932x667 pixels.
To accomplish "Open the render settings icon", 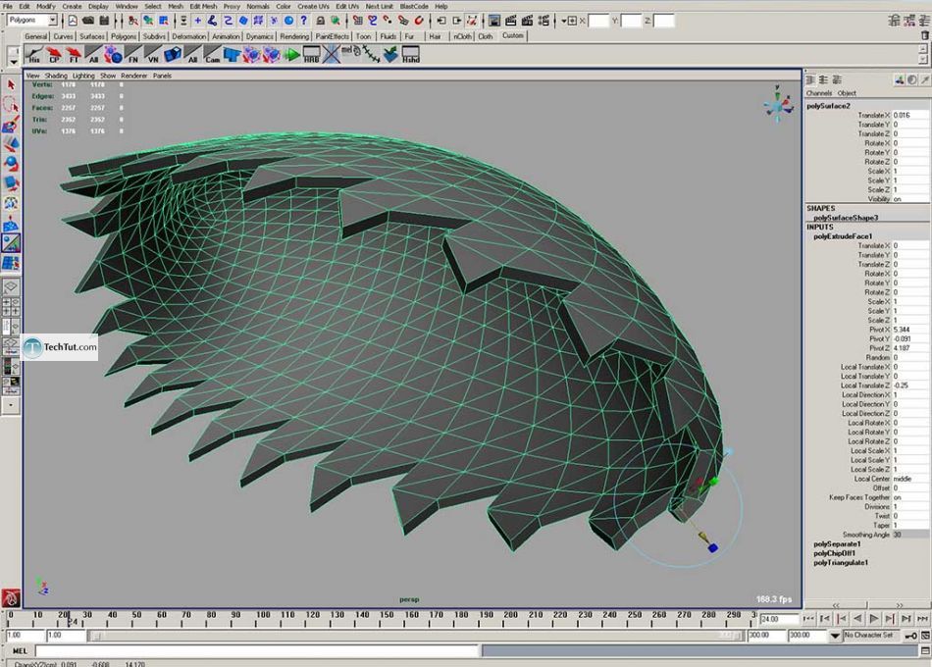I will [x=544, y=21].
